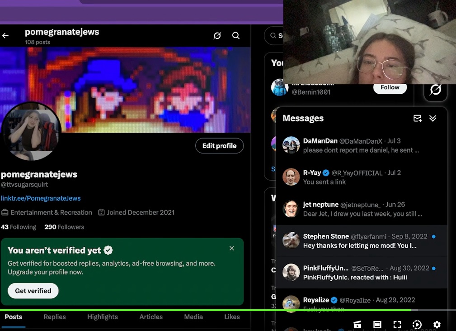The image size is (456, 331).
Task: Click the Grok icon in profile header
Action: (x=217, y=36)
